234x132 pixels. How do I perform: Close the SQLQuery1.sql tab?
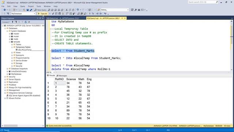(x=125, y=18)
